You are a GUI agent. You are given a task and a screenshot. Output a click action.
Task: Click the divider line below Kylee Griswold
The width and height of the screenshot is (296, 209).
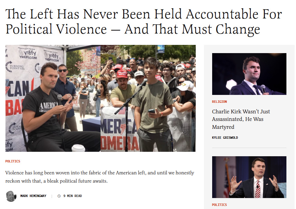point(249,148)
